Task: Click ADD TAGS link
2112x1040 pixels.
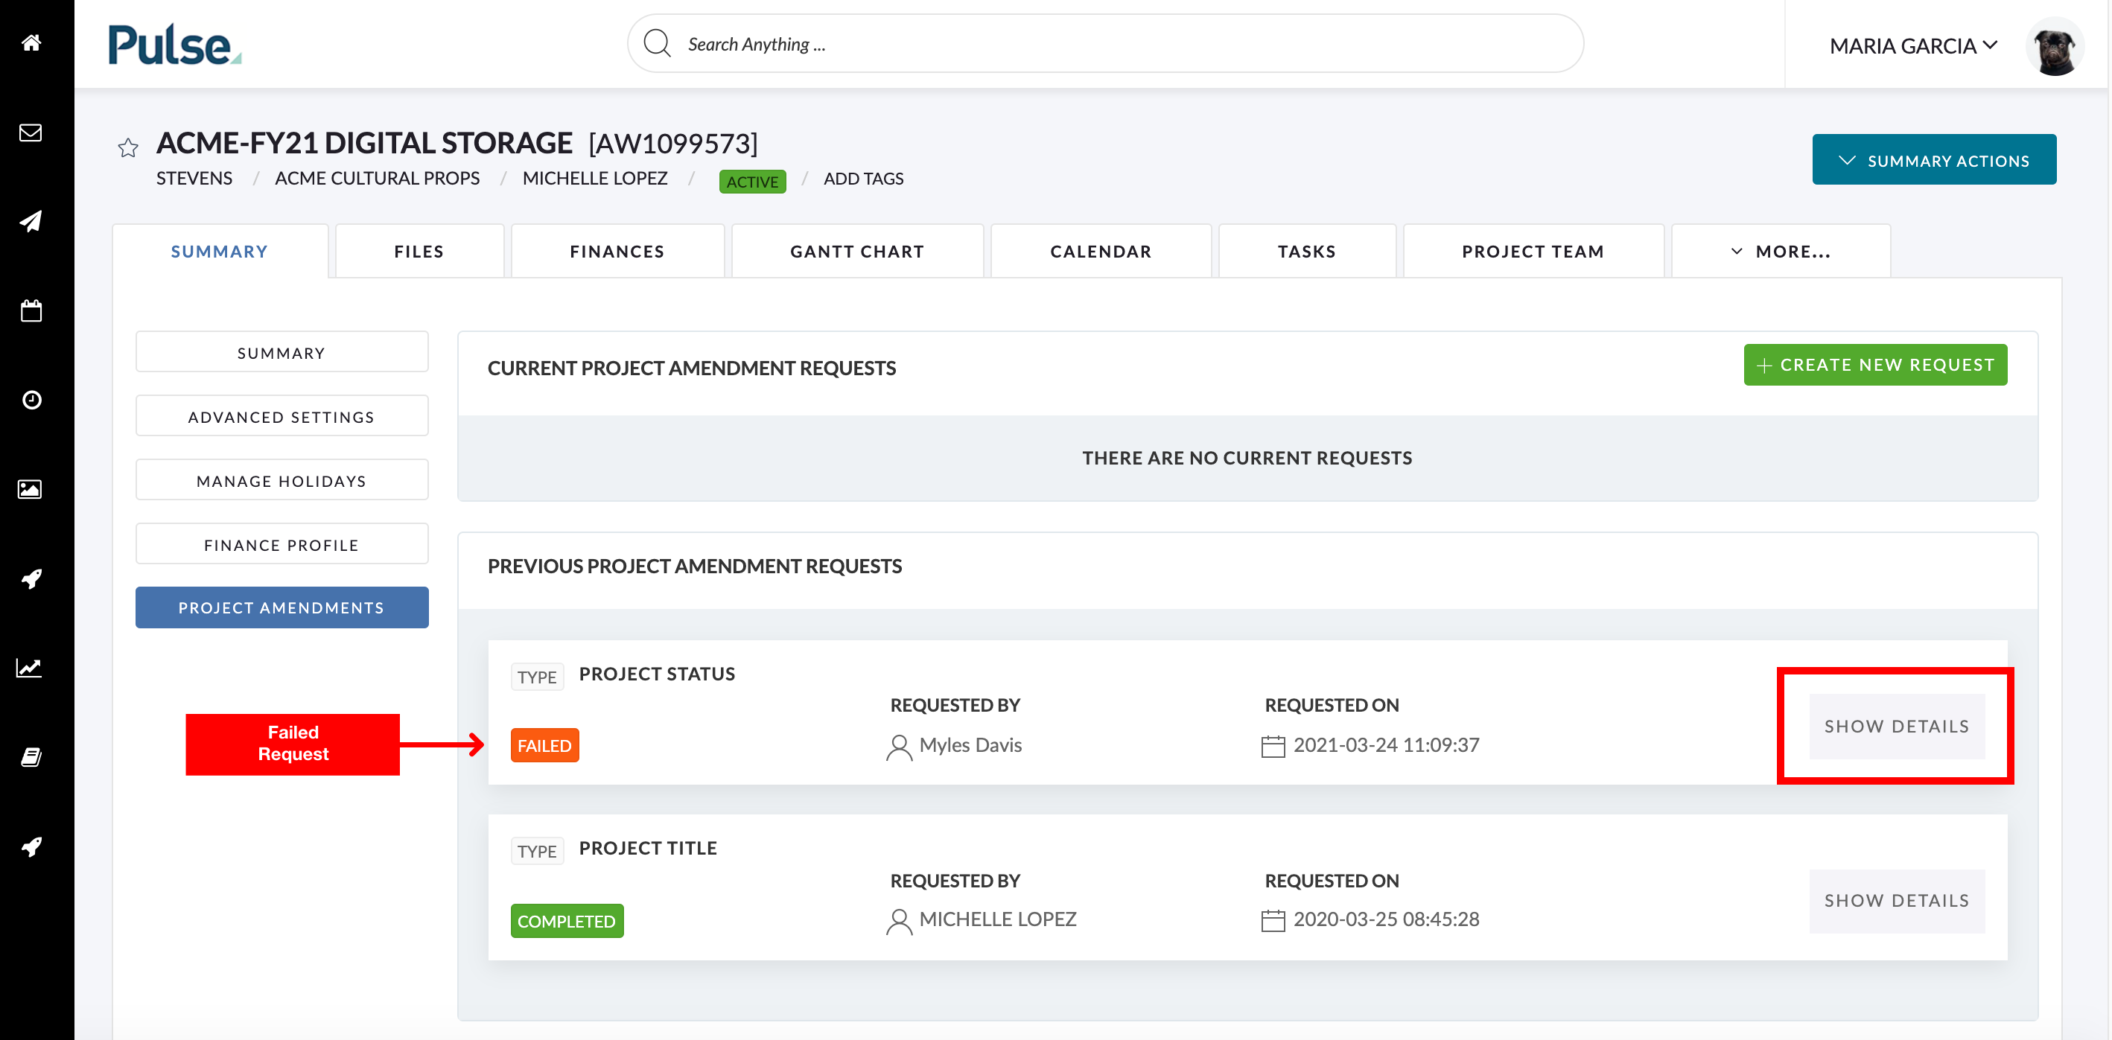Action: [863, 178]
